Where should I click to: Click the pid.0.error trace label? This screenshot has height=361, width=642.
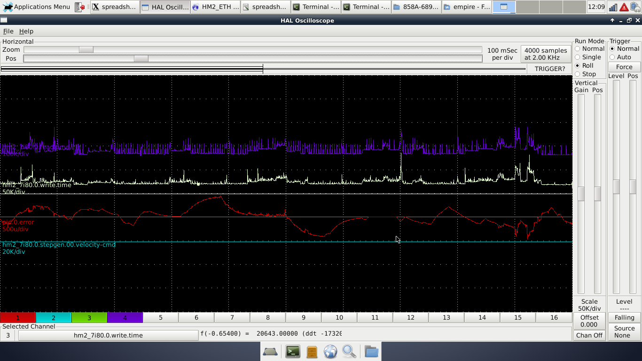[x=18, y=222]
